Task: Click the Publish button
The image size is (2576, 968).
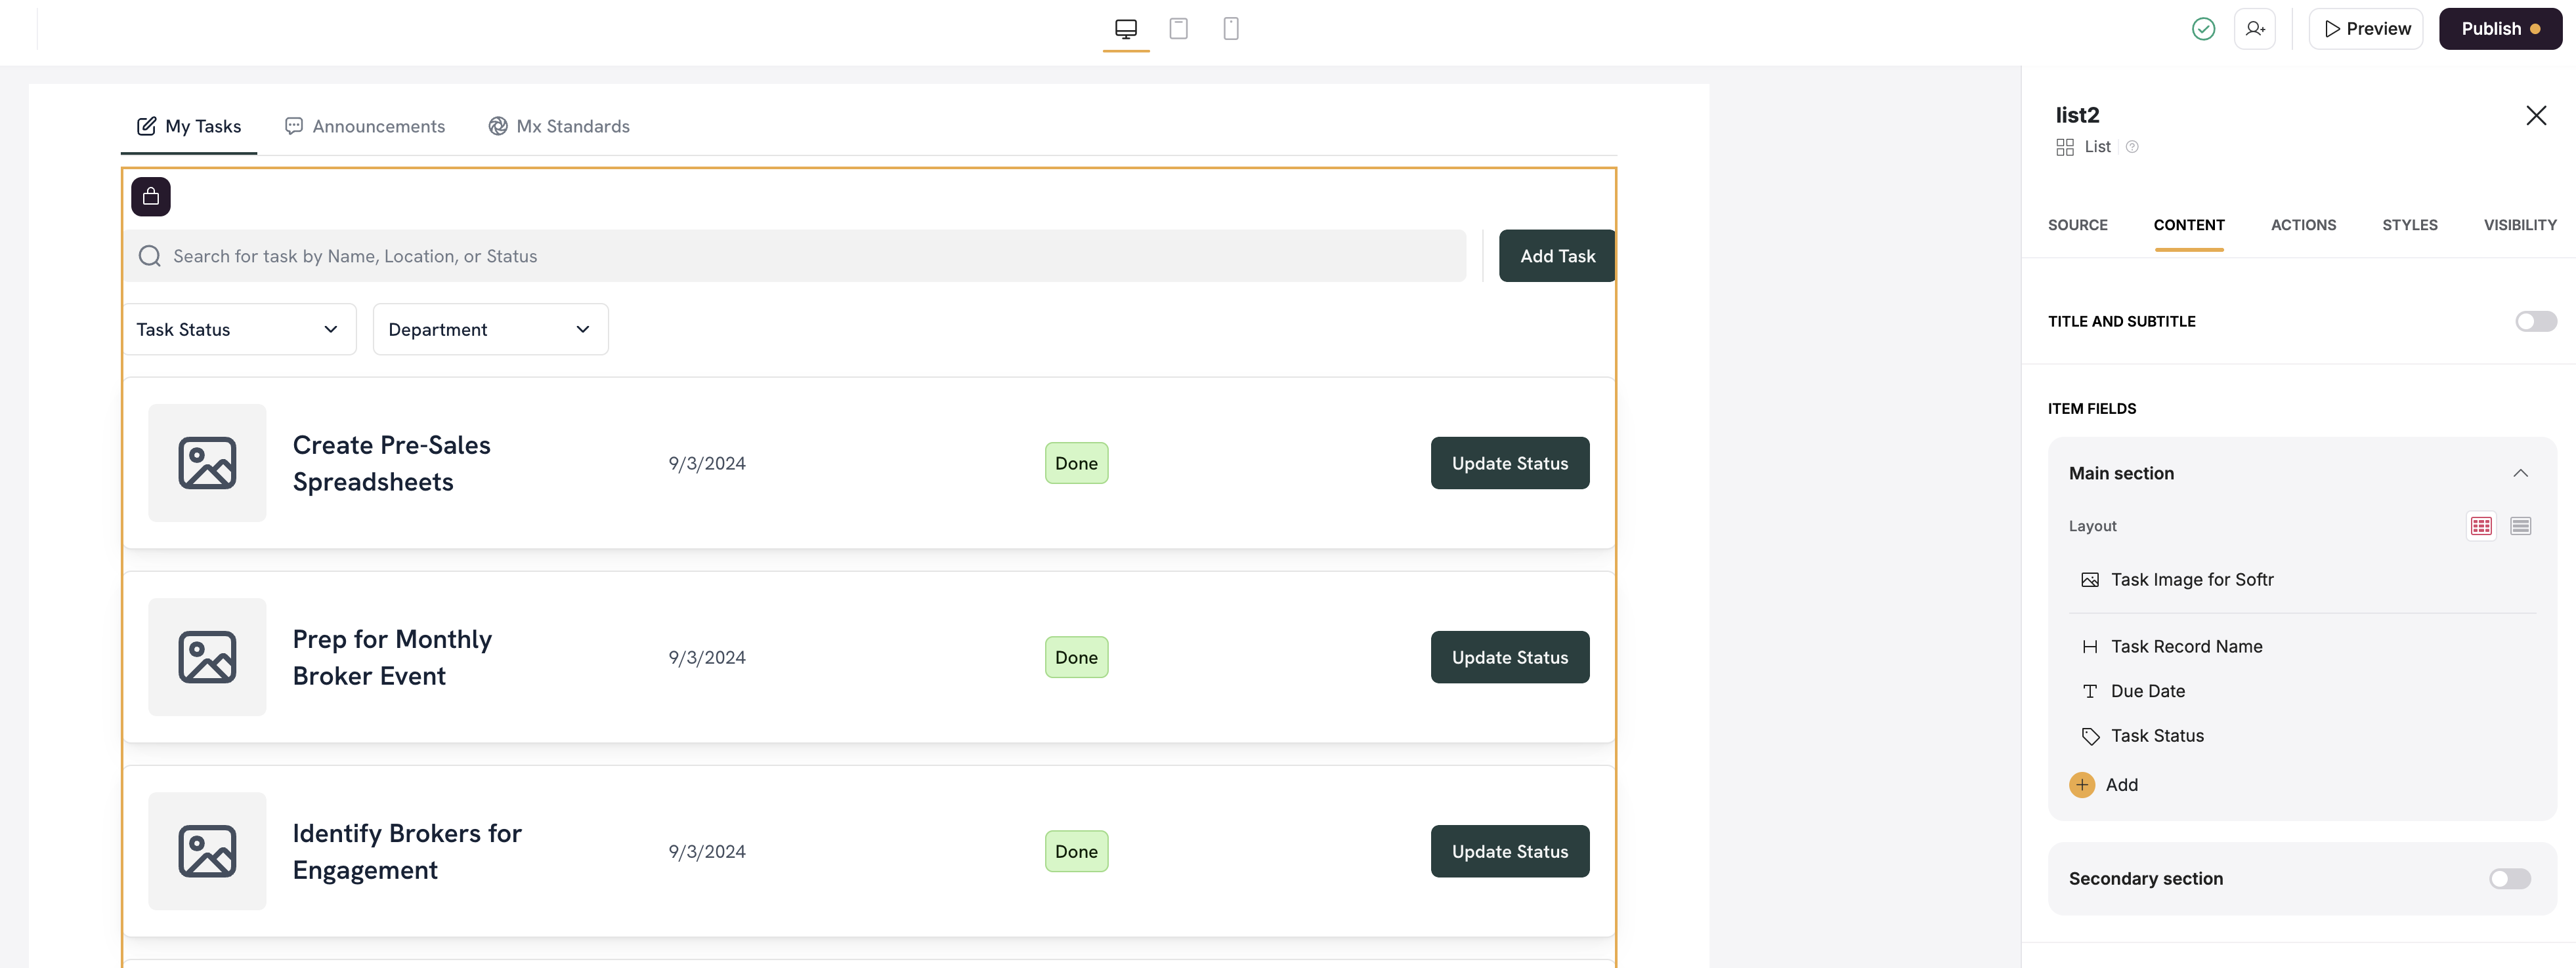Action: pos(2500,29)
